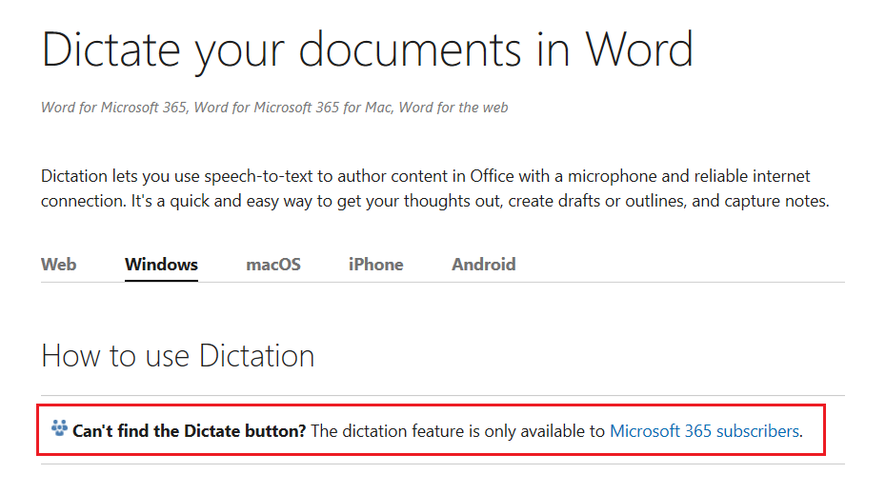
Task: Click the paragraph starting Dictation lets you use
Action: [x=435, y=188]
